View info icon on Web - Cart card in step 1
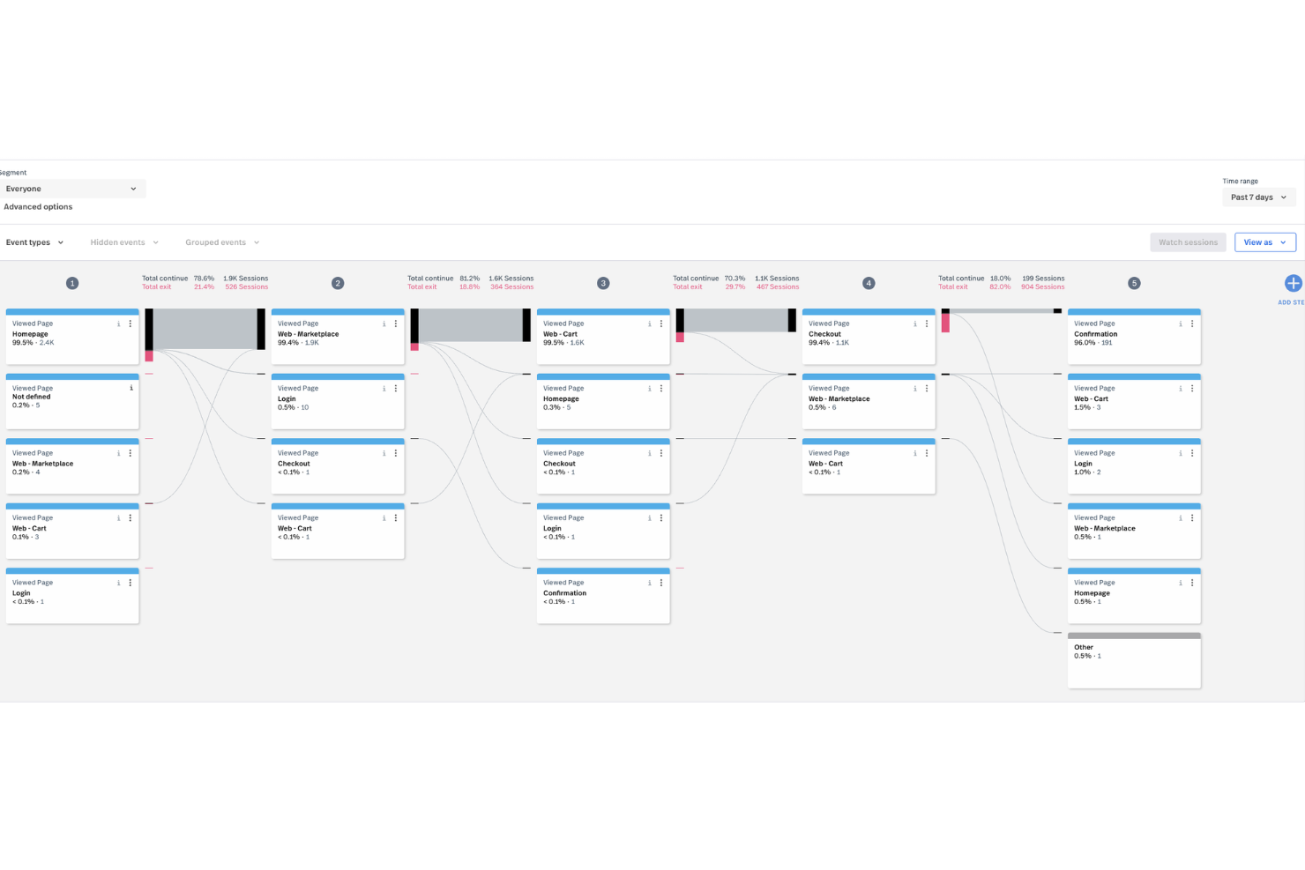Image resolution: width=1305 pixels, height=870 pixels. [x=118, y=517]
